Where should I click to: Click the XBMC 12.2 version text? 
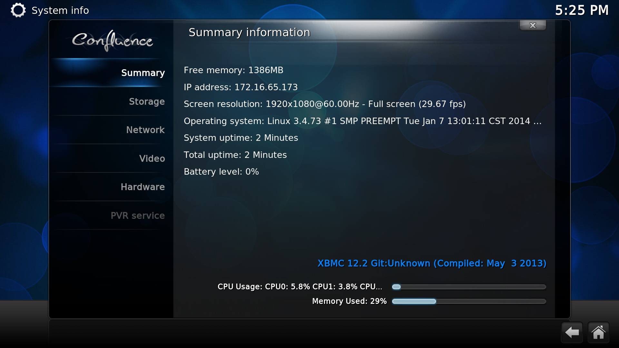tap(432, 264)
